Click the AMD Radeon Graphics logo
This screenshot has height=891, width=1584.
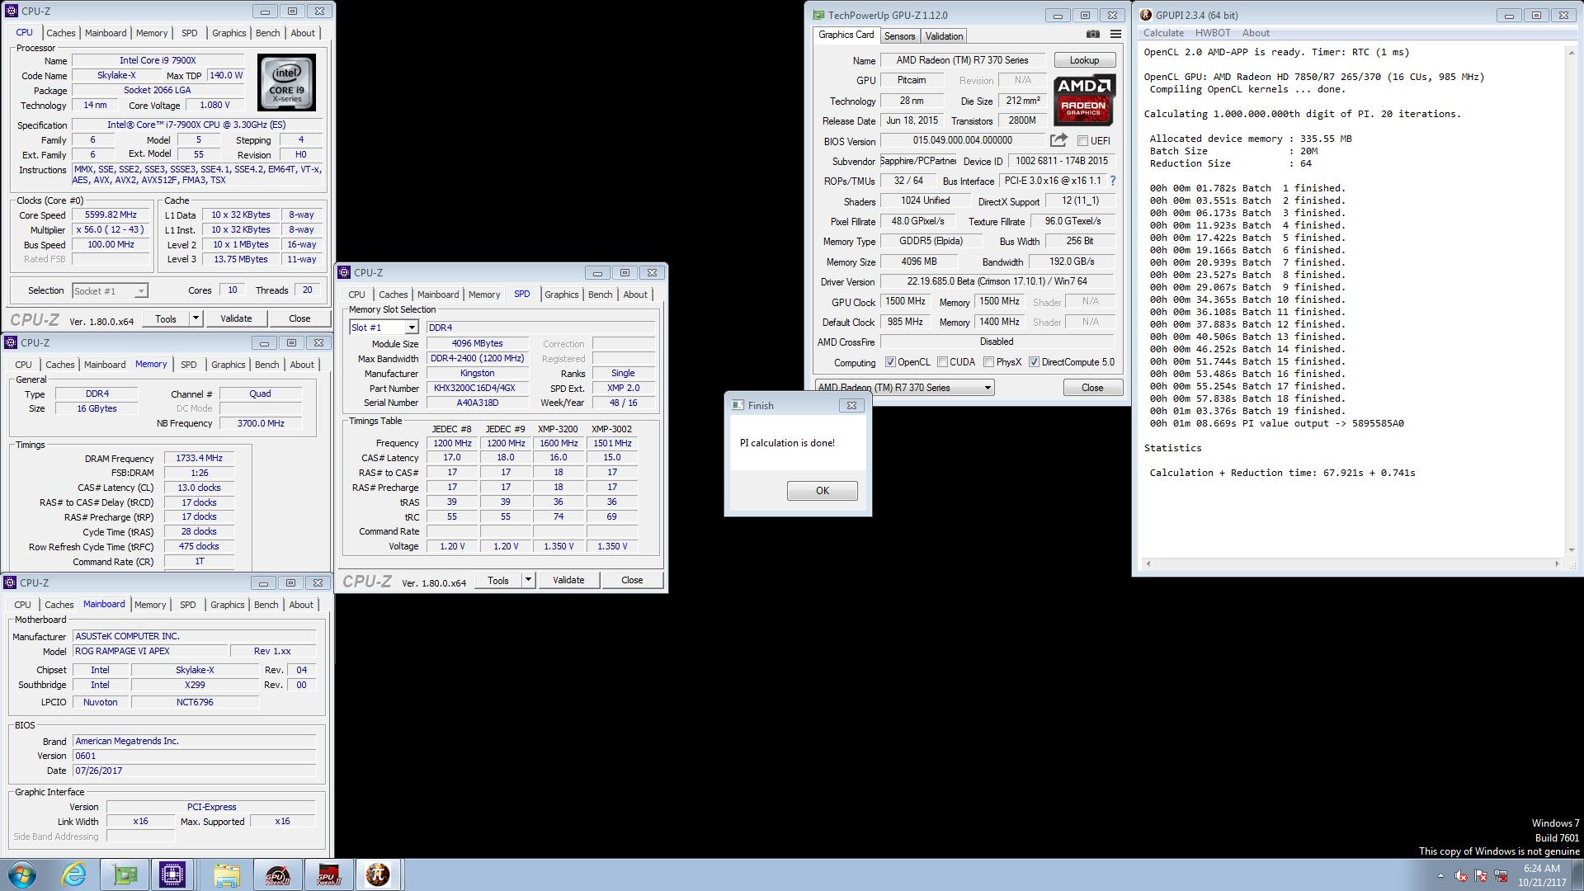1084,100
